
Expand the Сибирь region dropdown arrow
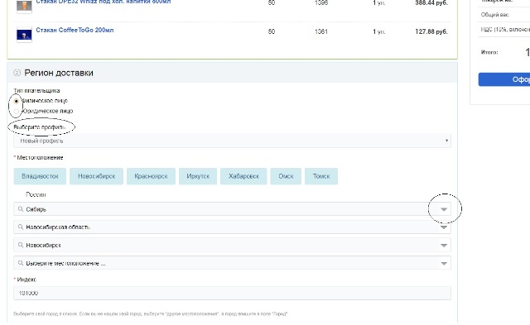pos(444,209)
